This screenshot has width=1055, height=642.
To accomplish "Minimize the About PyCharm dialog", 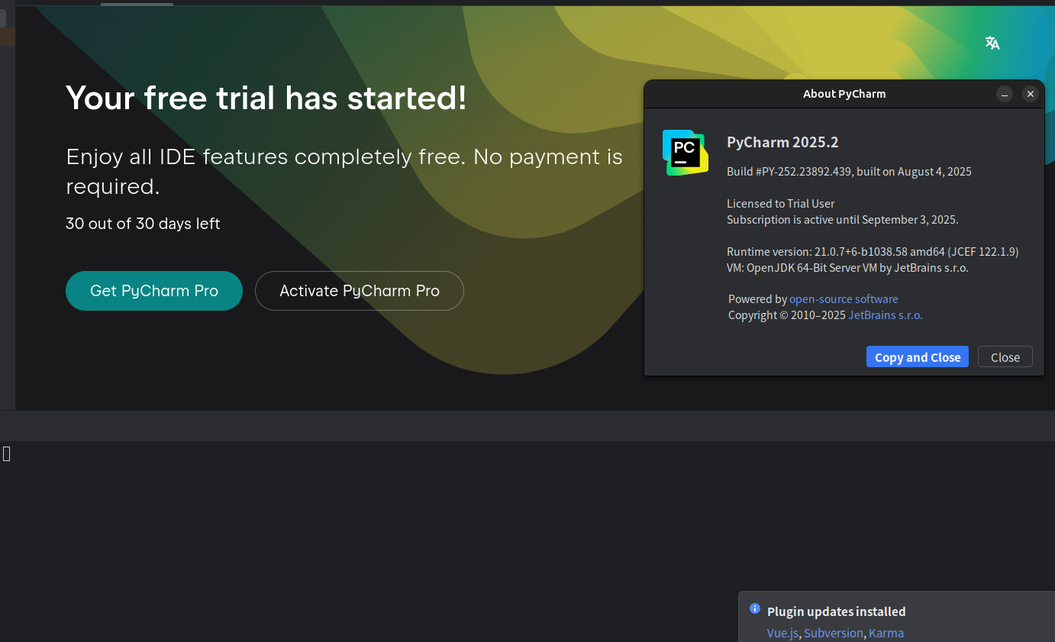I will point(1005,94).
